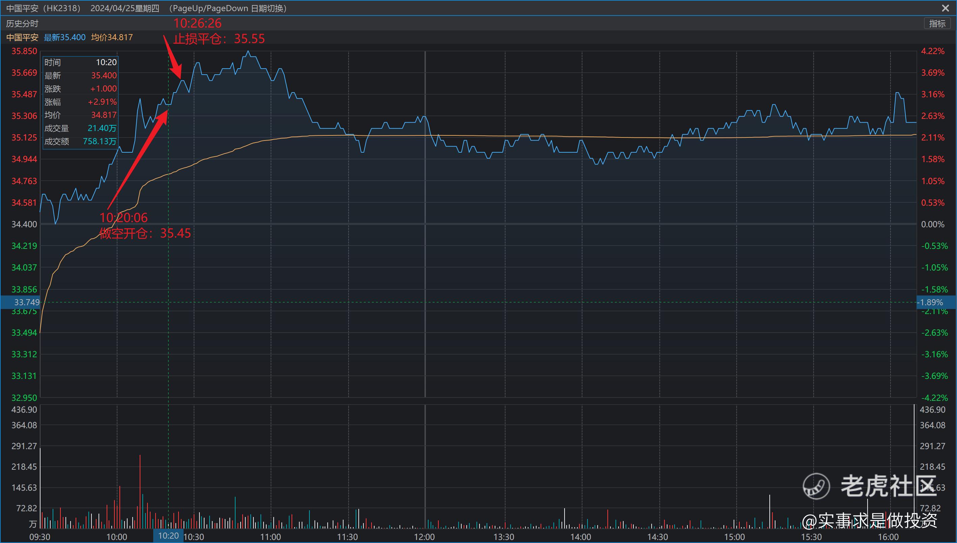Screen dimensions: 957x543
Task: Click the 15:30 time axis label
Action: [812, 537]
